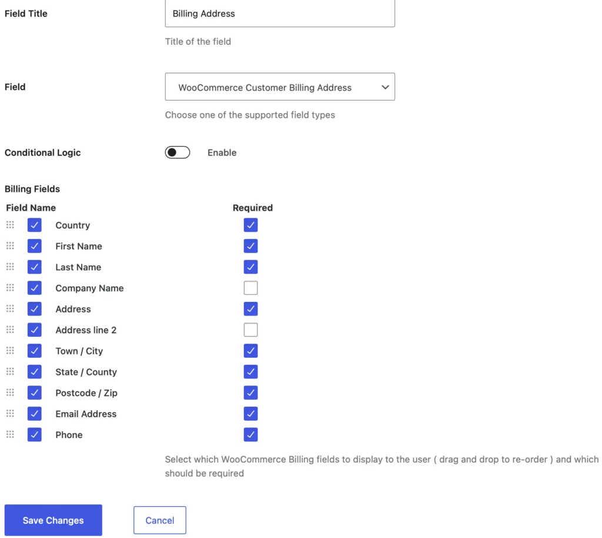Click the Company Name label
602x538 pixels.
[89, 288]
